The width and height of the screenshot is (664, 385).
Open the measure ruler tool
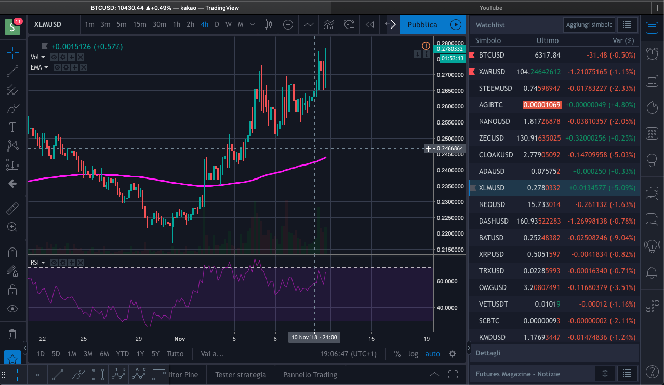pyautogui.click(x=12, y=209)
